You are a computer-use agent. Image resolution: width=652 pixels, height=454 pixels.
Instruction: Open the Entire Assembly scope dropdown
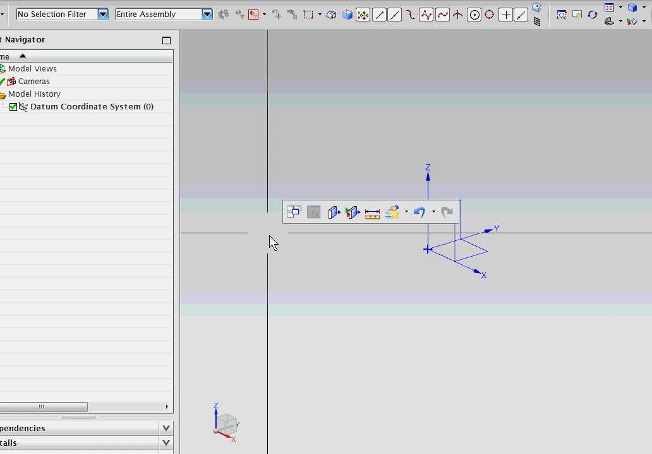pos(207,14)
